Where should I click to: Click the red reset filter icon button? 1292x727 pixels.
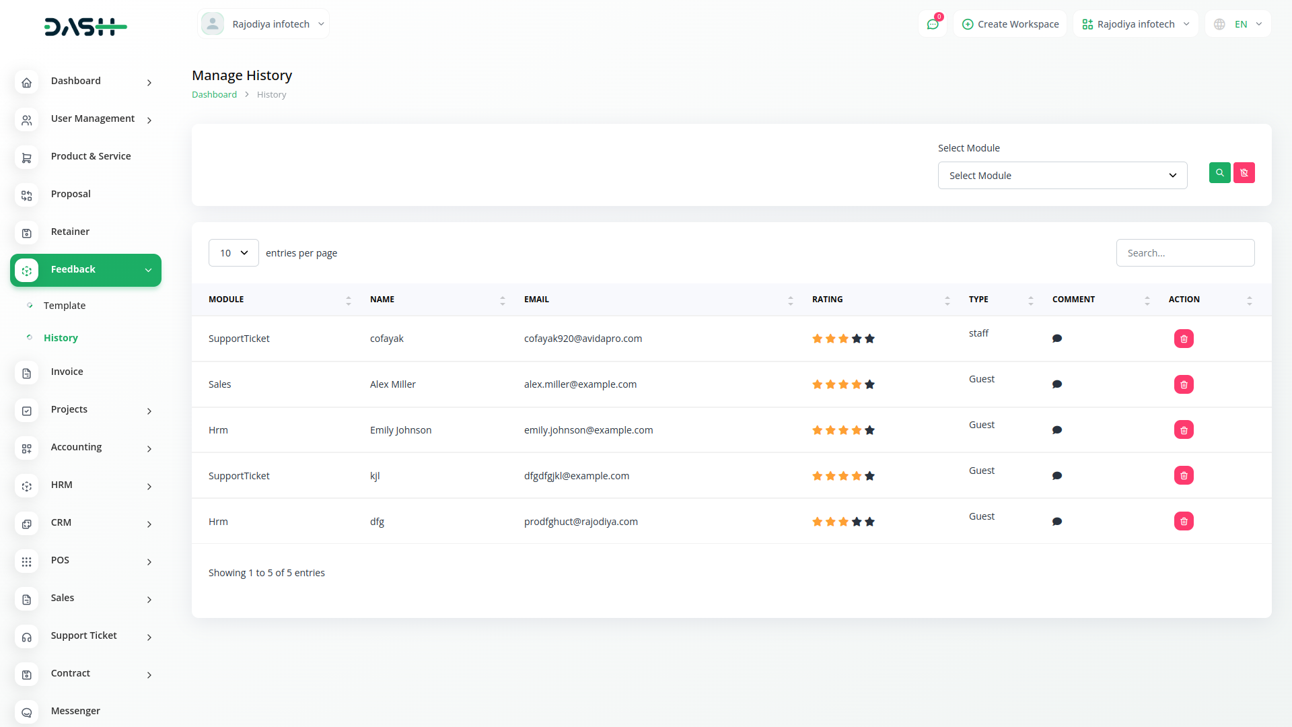click(1244, 173)
